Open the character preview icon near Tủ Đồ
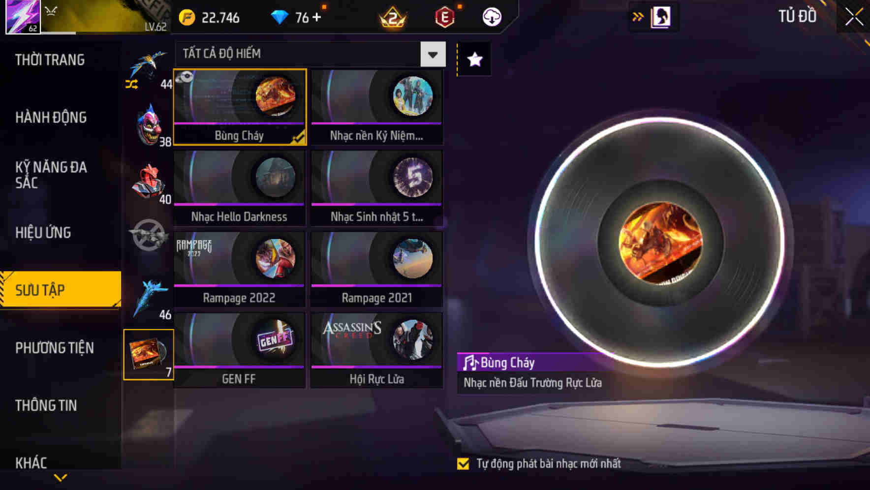 [660, 17]
